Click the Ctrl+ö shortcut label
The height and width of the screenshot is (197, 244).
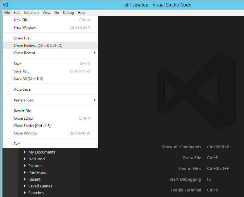213,190
